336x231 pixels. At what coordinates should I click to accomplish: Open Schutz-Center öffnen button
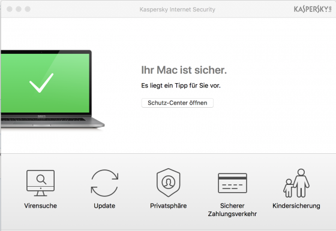point(178,103)
